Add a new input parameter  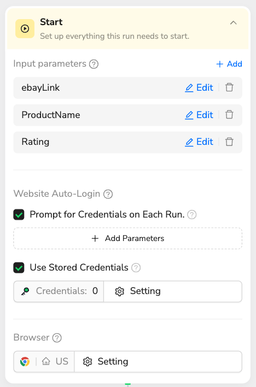click(x=229, y=64)
